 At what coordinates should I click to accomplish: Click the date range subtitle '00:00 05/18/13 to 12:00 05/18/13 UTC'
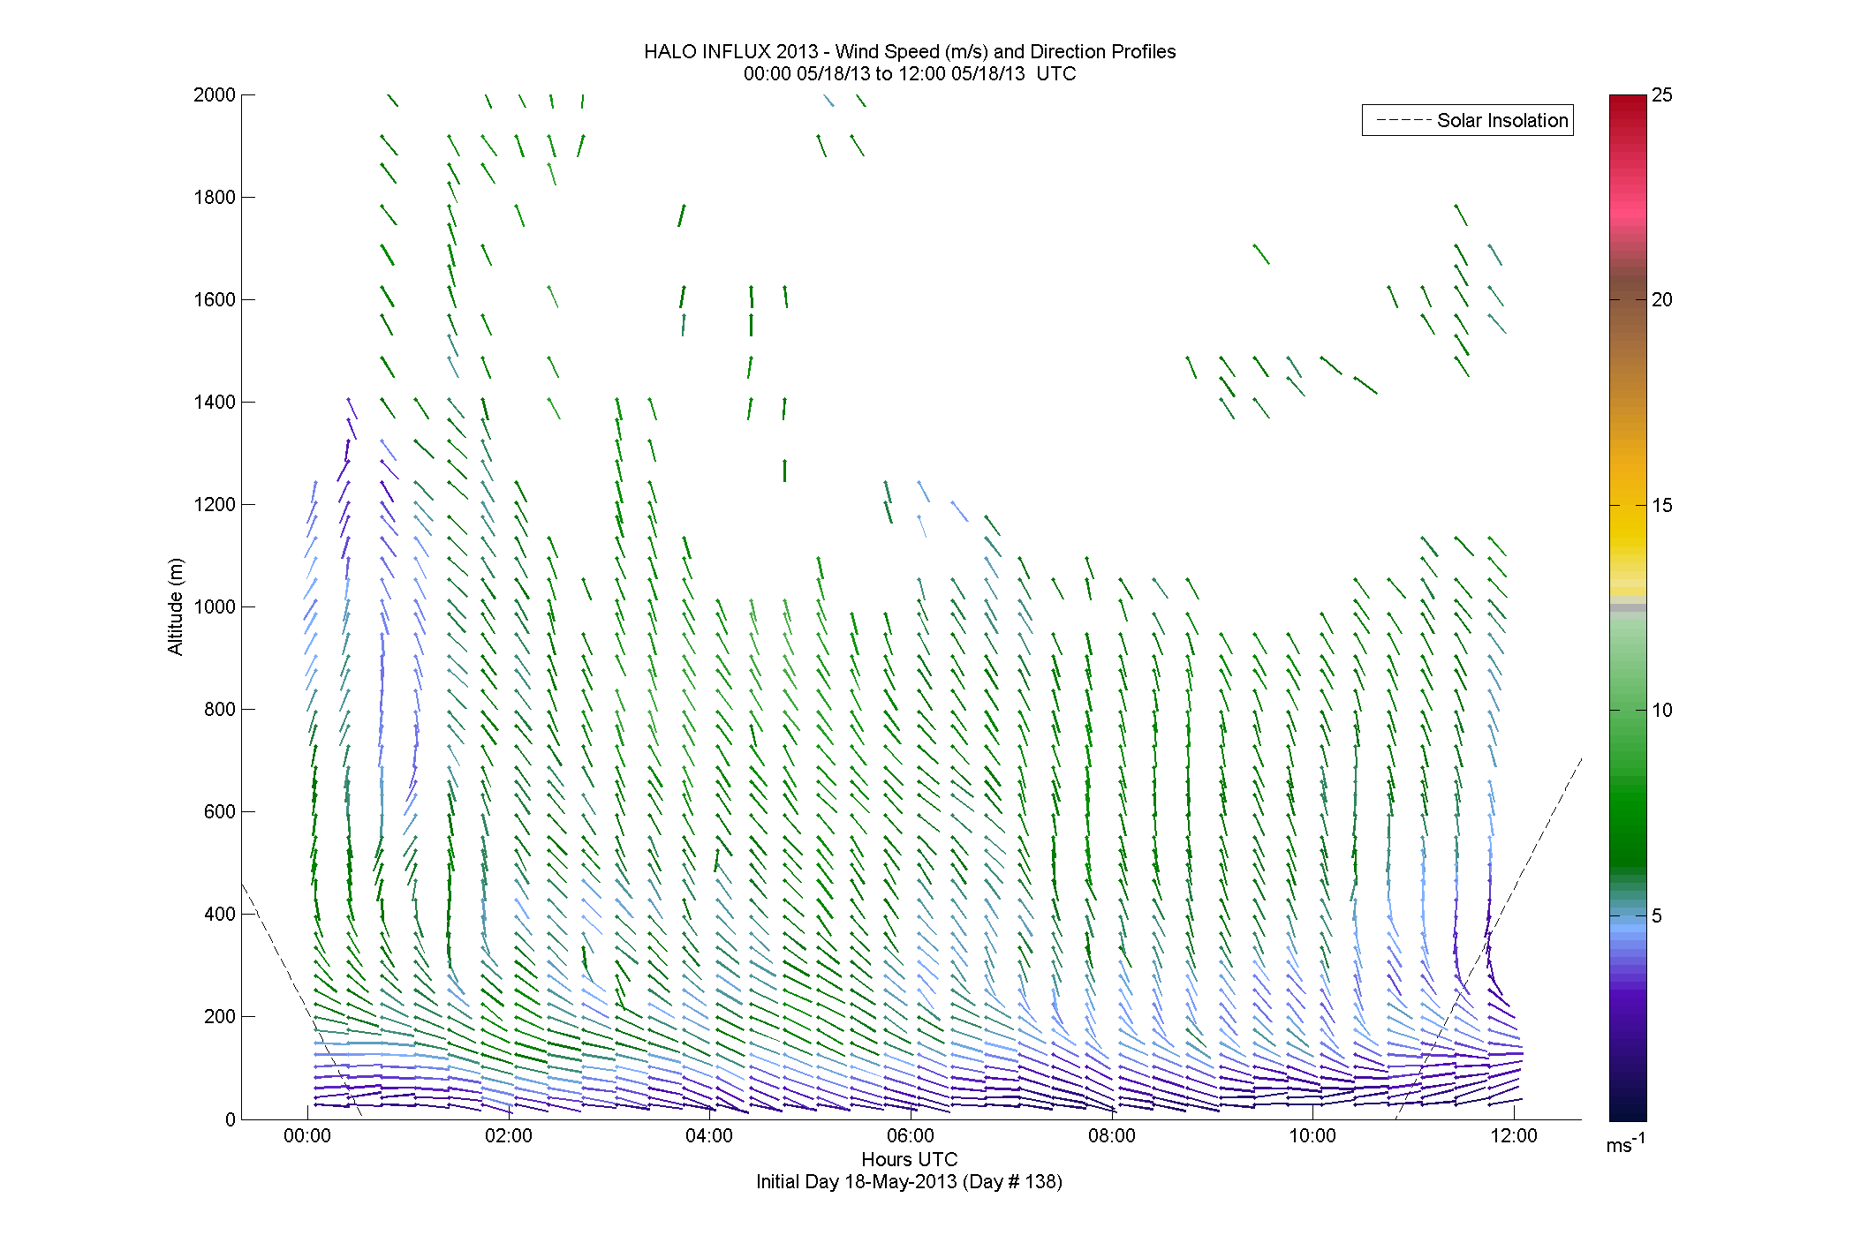[x=910, y=73]
